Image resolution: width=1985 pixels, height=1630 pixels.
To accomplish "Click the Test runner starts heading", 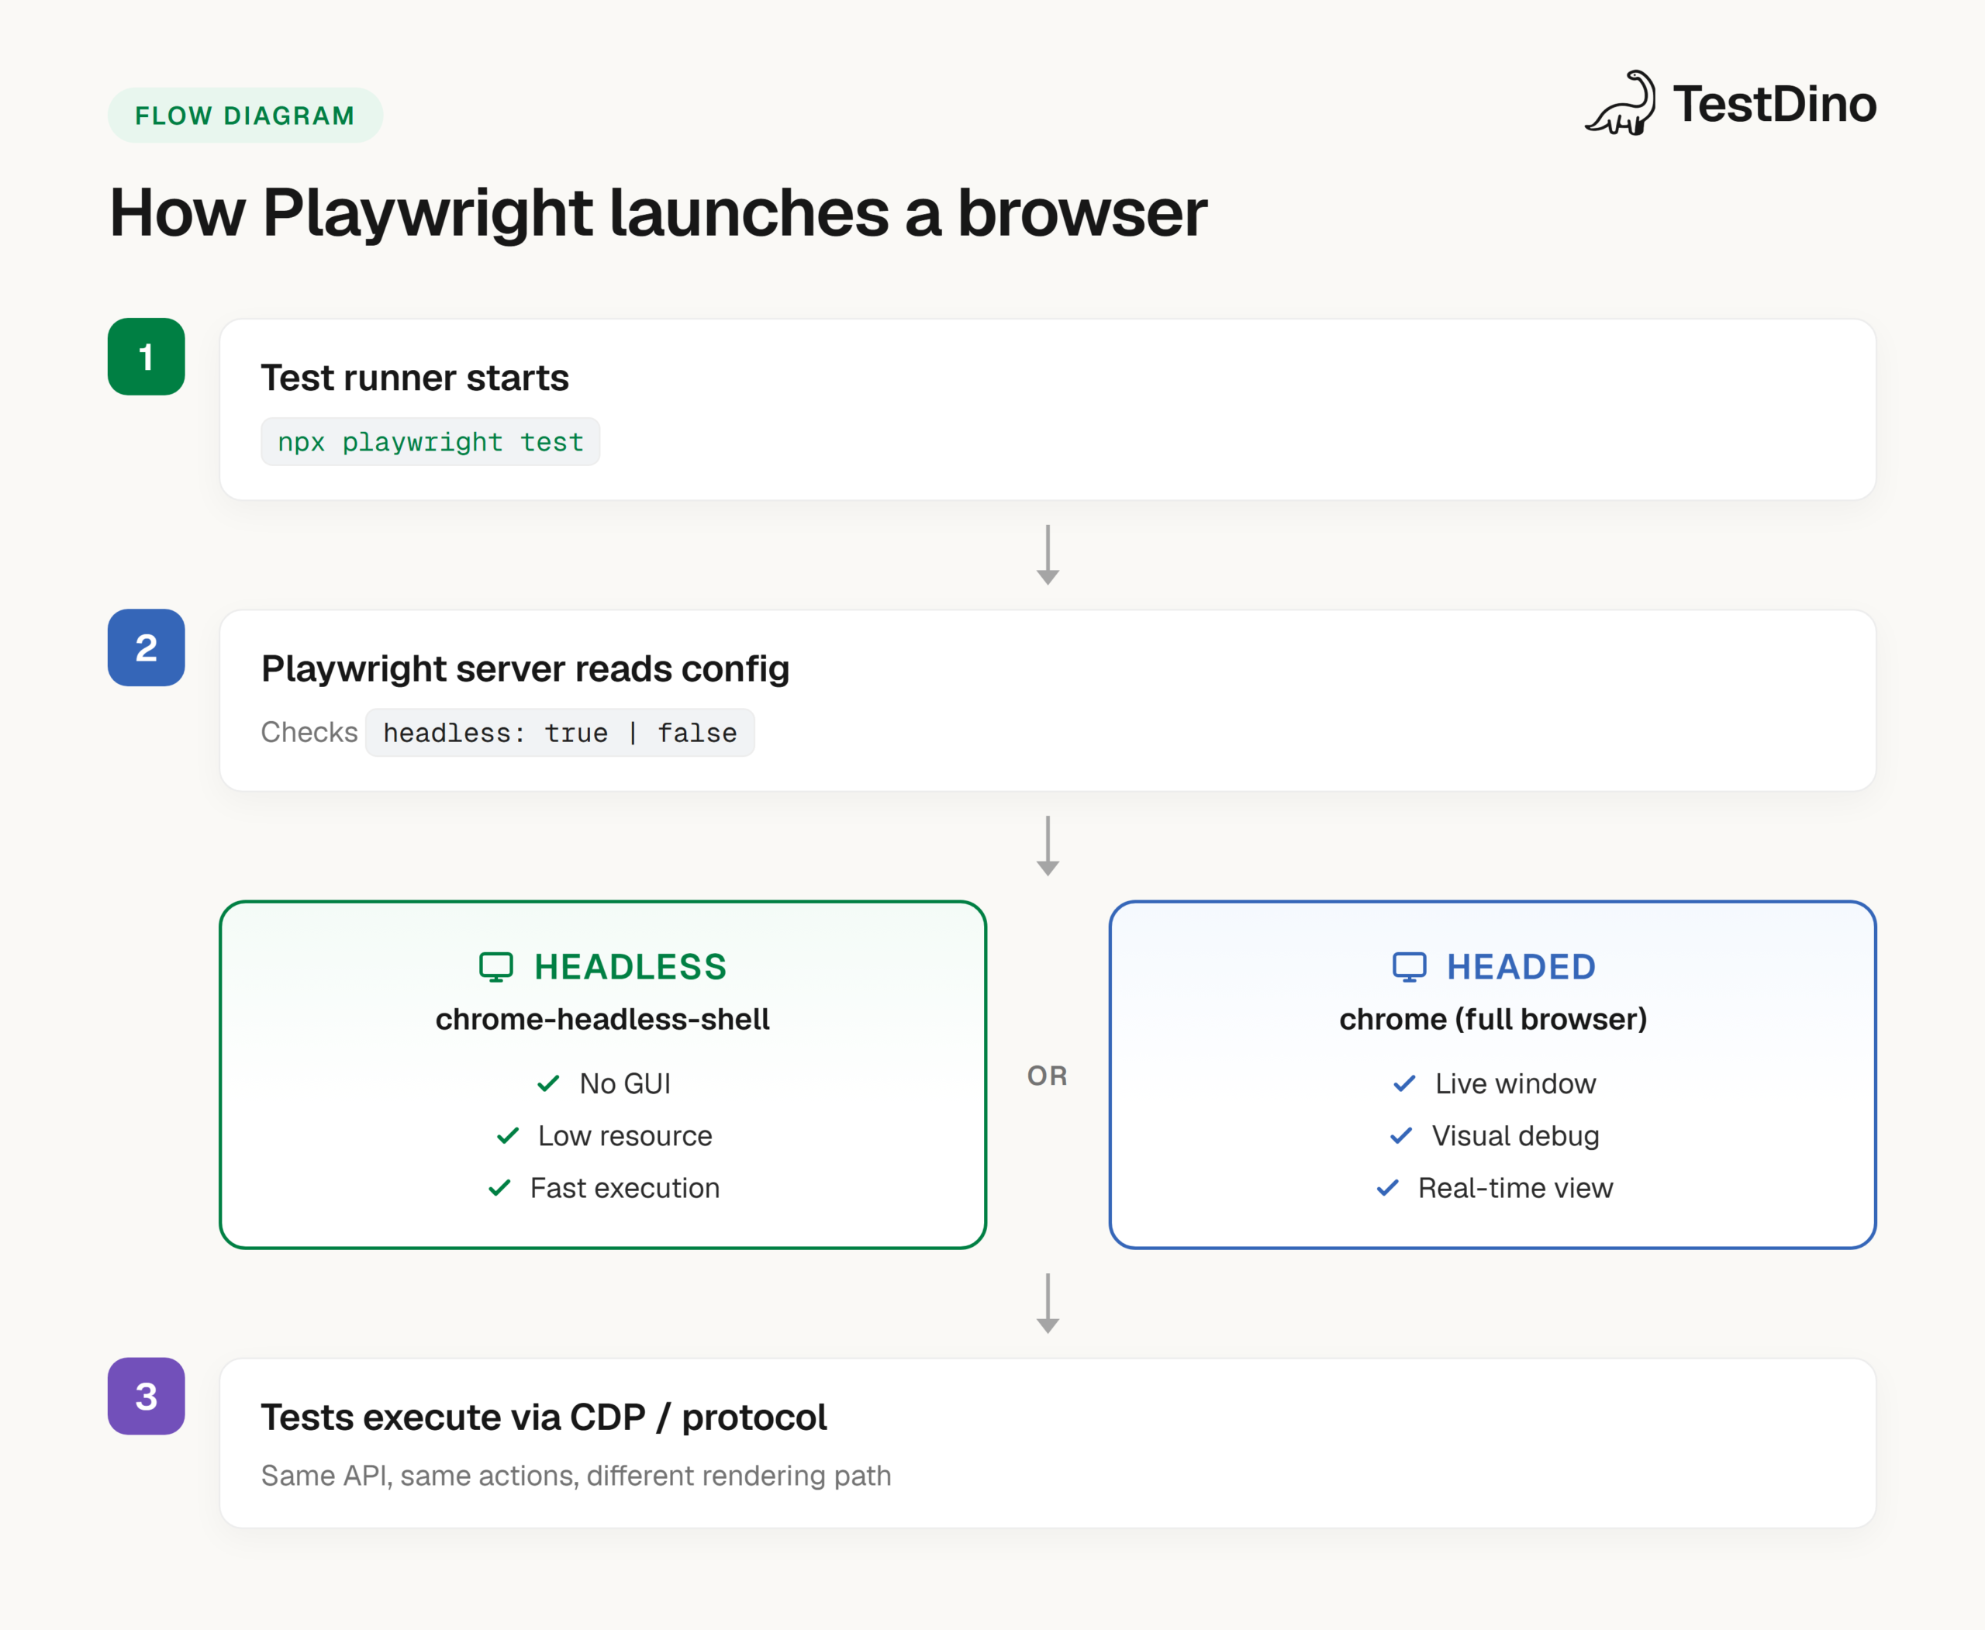I will pyautogui.click(x=415, y=378).
